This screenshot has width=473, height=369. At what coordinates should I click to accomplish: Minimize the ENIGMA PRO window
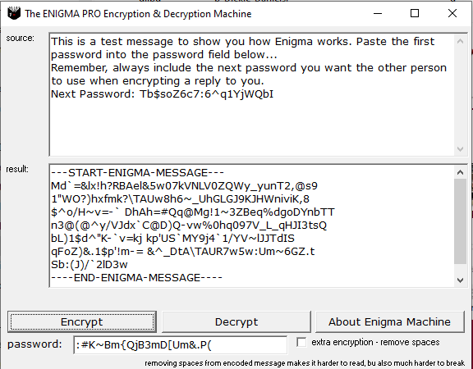(378, 14)
